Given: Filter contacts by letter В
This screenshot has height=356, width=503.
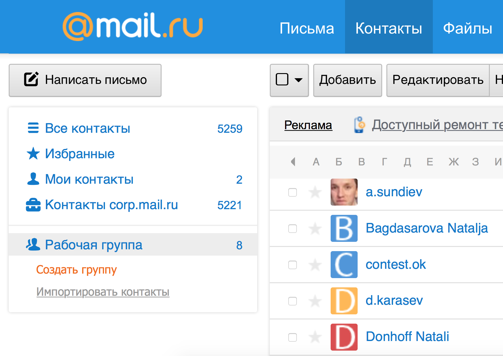Looking at the screenshot, I should click(362, 162).
